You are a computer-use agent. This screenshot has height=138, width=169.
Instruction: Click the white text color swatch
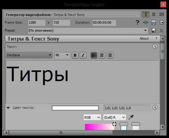pyautogui.click(x=75, y=108)
